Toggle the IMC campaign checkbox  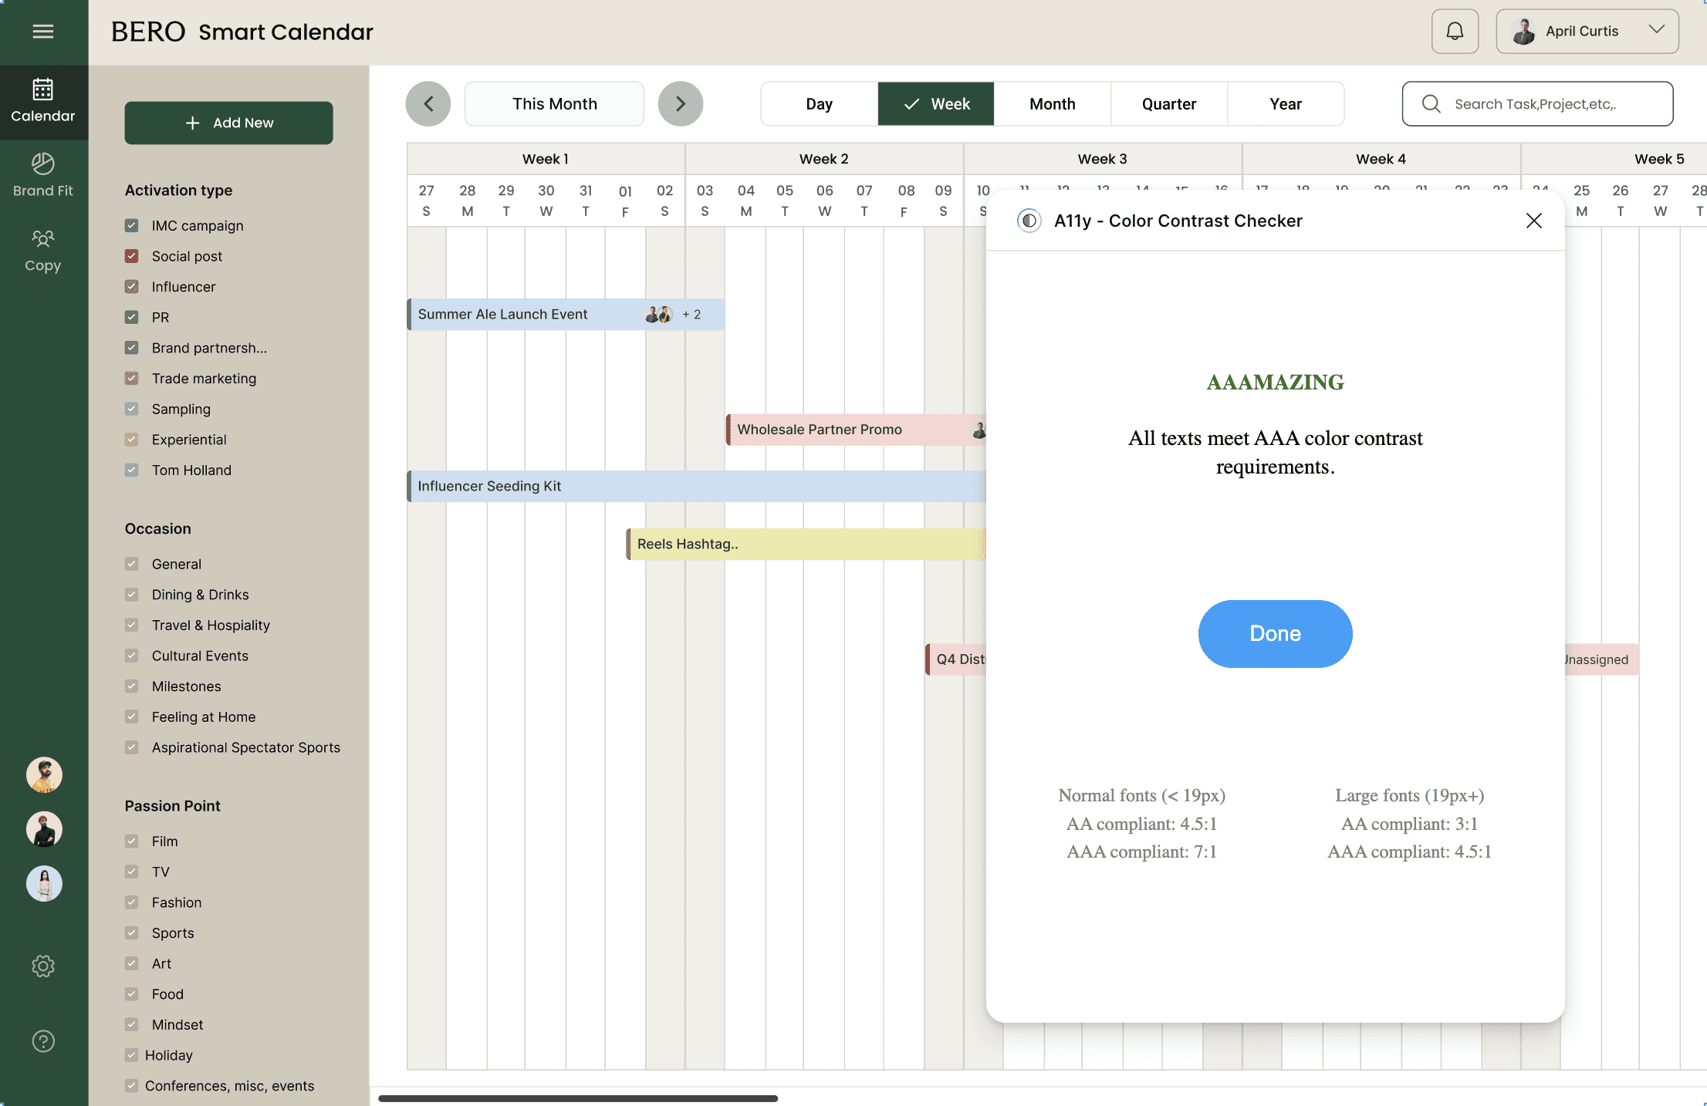(x=132, y=225)
